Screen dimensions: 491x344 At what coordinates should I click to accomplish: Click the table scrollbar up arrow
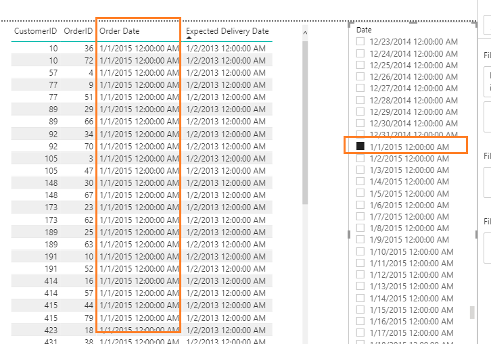point(305,32)
